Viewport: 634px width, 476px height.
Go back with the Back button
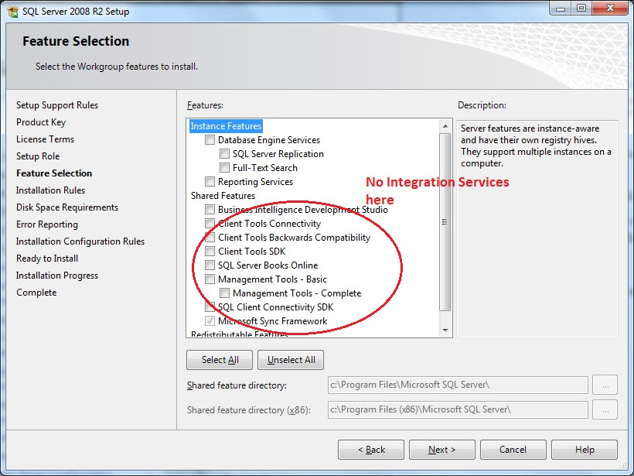[371, 450]
